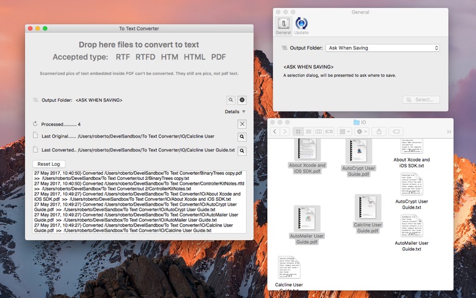Viewport: 476px width, 298px height.
Task: Open the Finder arrange-by dropdown
Action: [x=344, y=131]
